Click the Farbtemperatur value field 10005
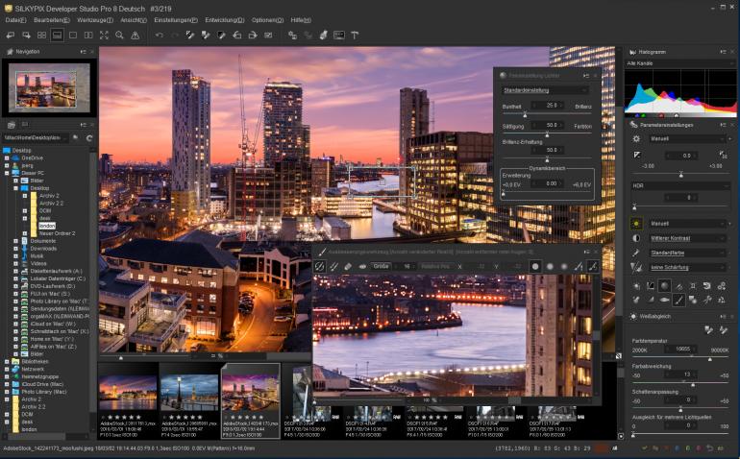The height and width of the screenshot is (459, 740). click(x=682, y=350)
